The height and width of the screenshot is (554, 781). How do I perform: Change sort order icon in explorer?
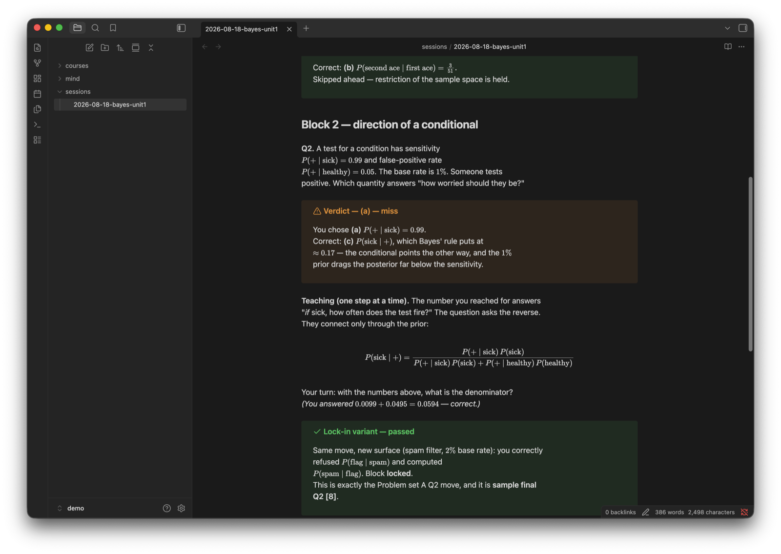click(120, 48)
